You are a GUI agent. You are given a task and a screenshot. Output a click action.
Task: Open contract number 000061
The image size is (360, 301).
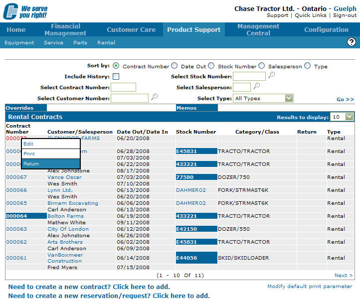click(16, 258)
